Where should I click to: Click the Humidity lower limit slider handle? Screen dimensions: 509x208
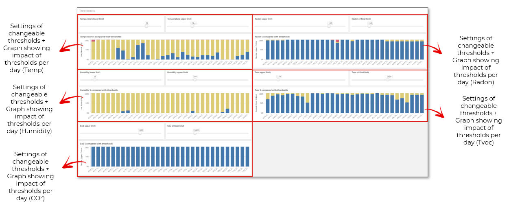pos(95,80)
